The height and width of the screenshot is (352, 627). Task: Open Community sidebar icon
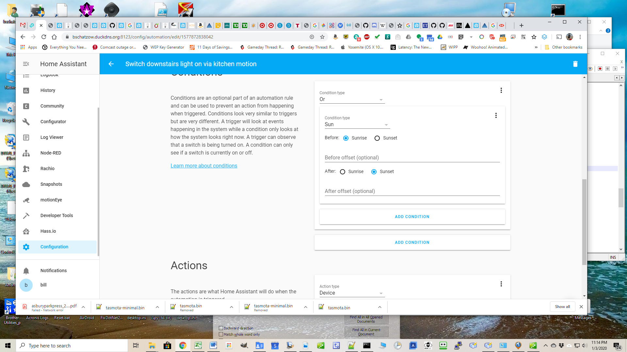[26, 106]
